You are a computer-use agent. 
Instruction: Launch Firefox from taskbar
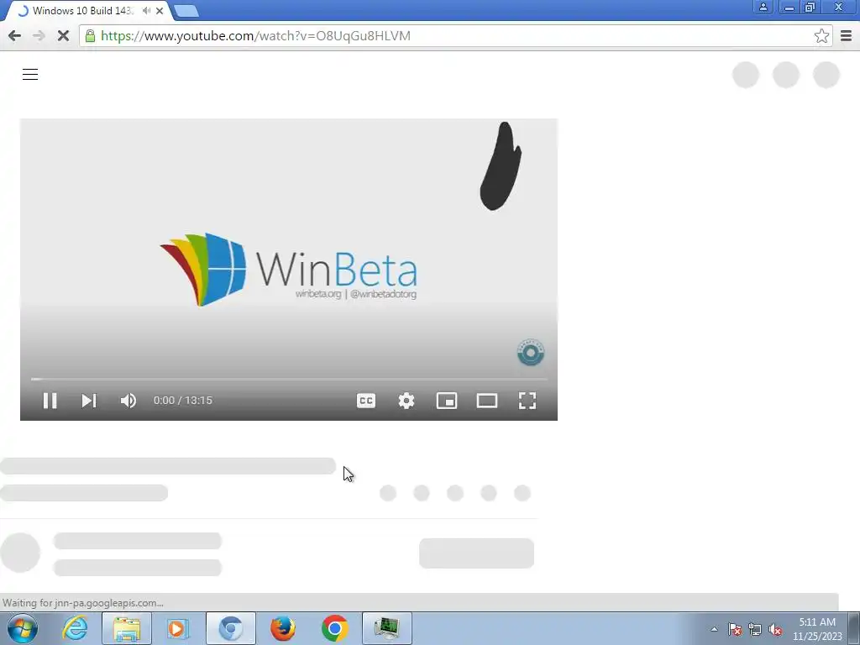283,628
